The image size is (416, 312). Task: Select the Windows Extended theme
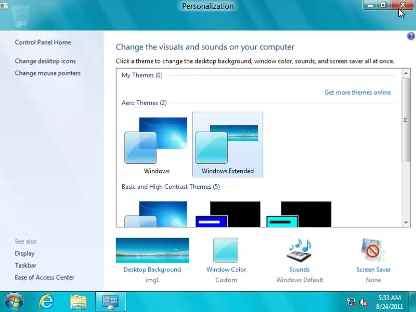pyautogui.click(x=228, y=145)
